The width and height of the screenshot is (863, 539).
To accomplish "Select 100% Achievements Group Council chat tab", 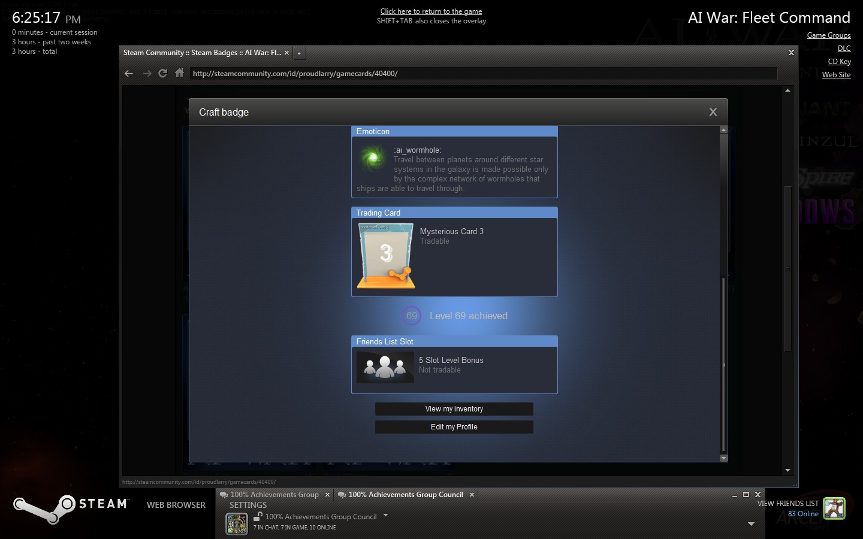I will [x=406, y=495].
